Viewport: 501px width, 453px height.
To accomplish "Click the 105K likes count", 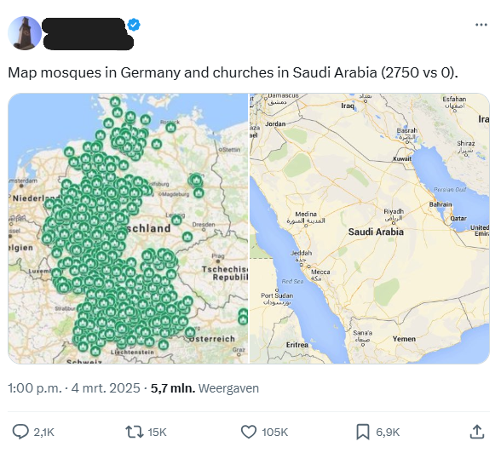I will click(x=274, y=433).
